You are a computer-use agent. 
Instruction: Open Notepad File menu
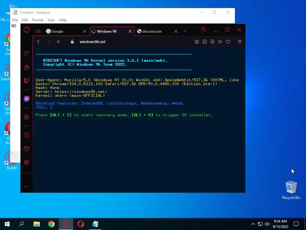point(15,20)
